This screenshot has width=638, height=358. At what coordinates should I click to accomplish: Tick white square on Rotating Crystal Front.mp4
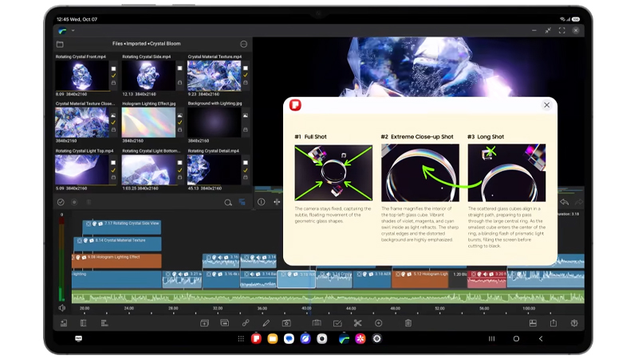[x=113, y=68]
